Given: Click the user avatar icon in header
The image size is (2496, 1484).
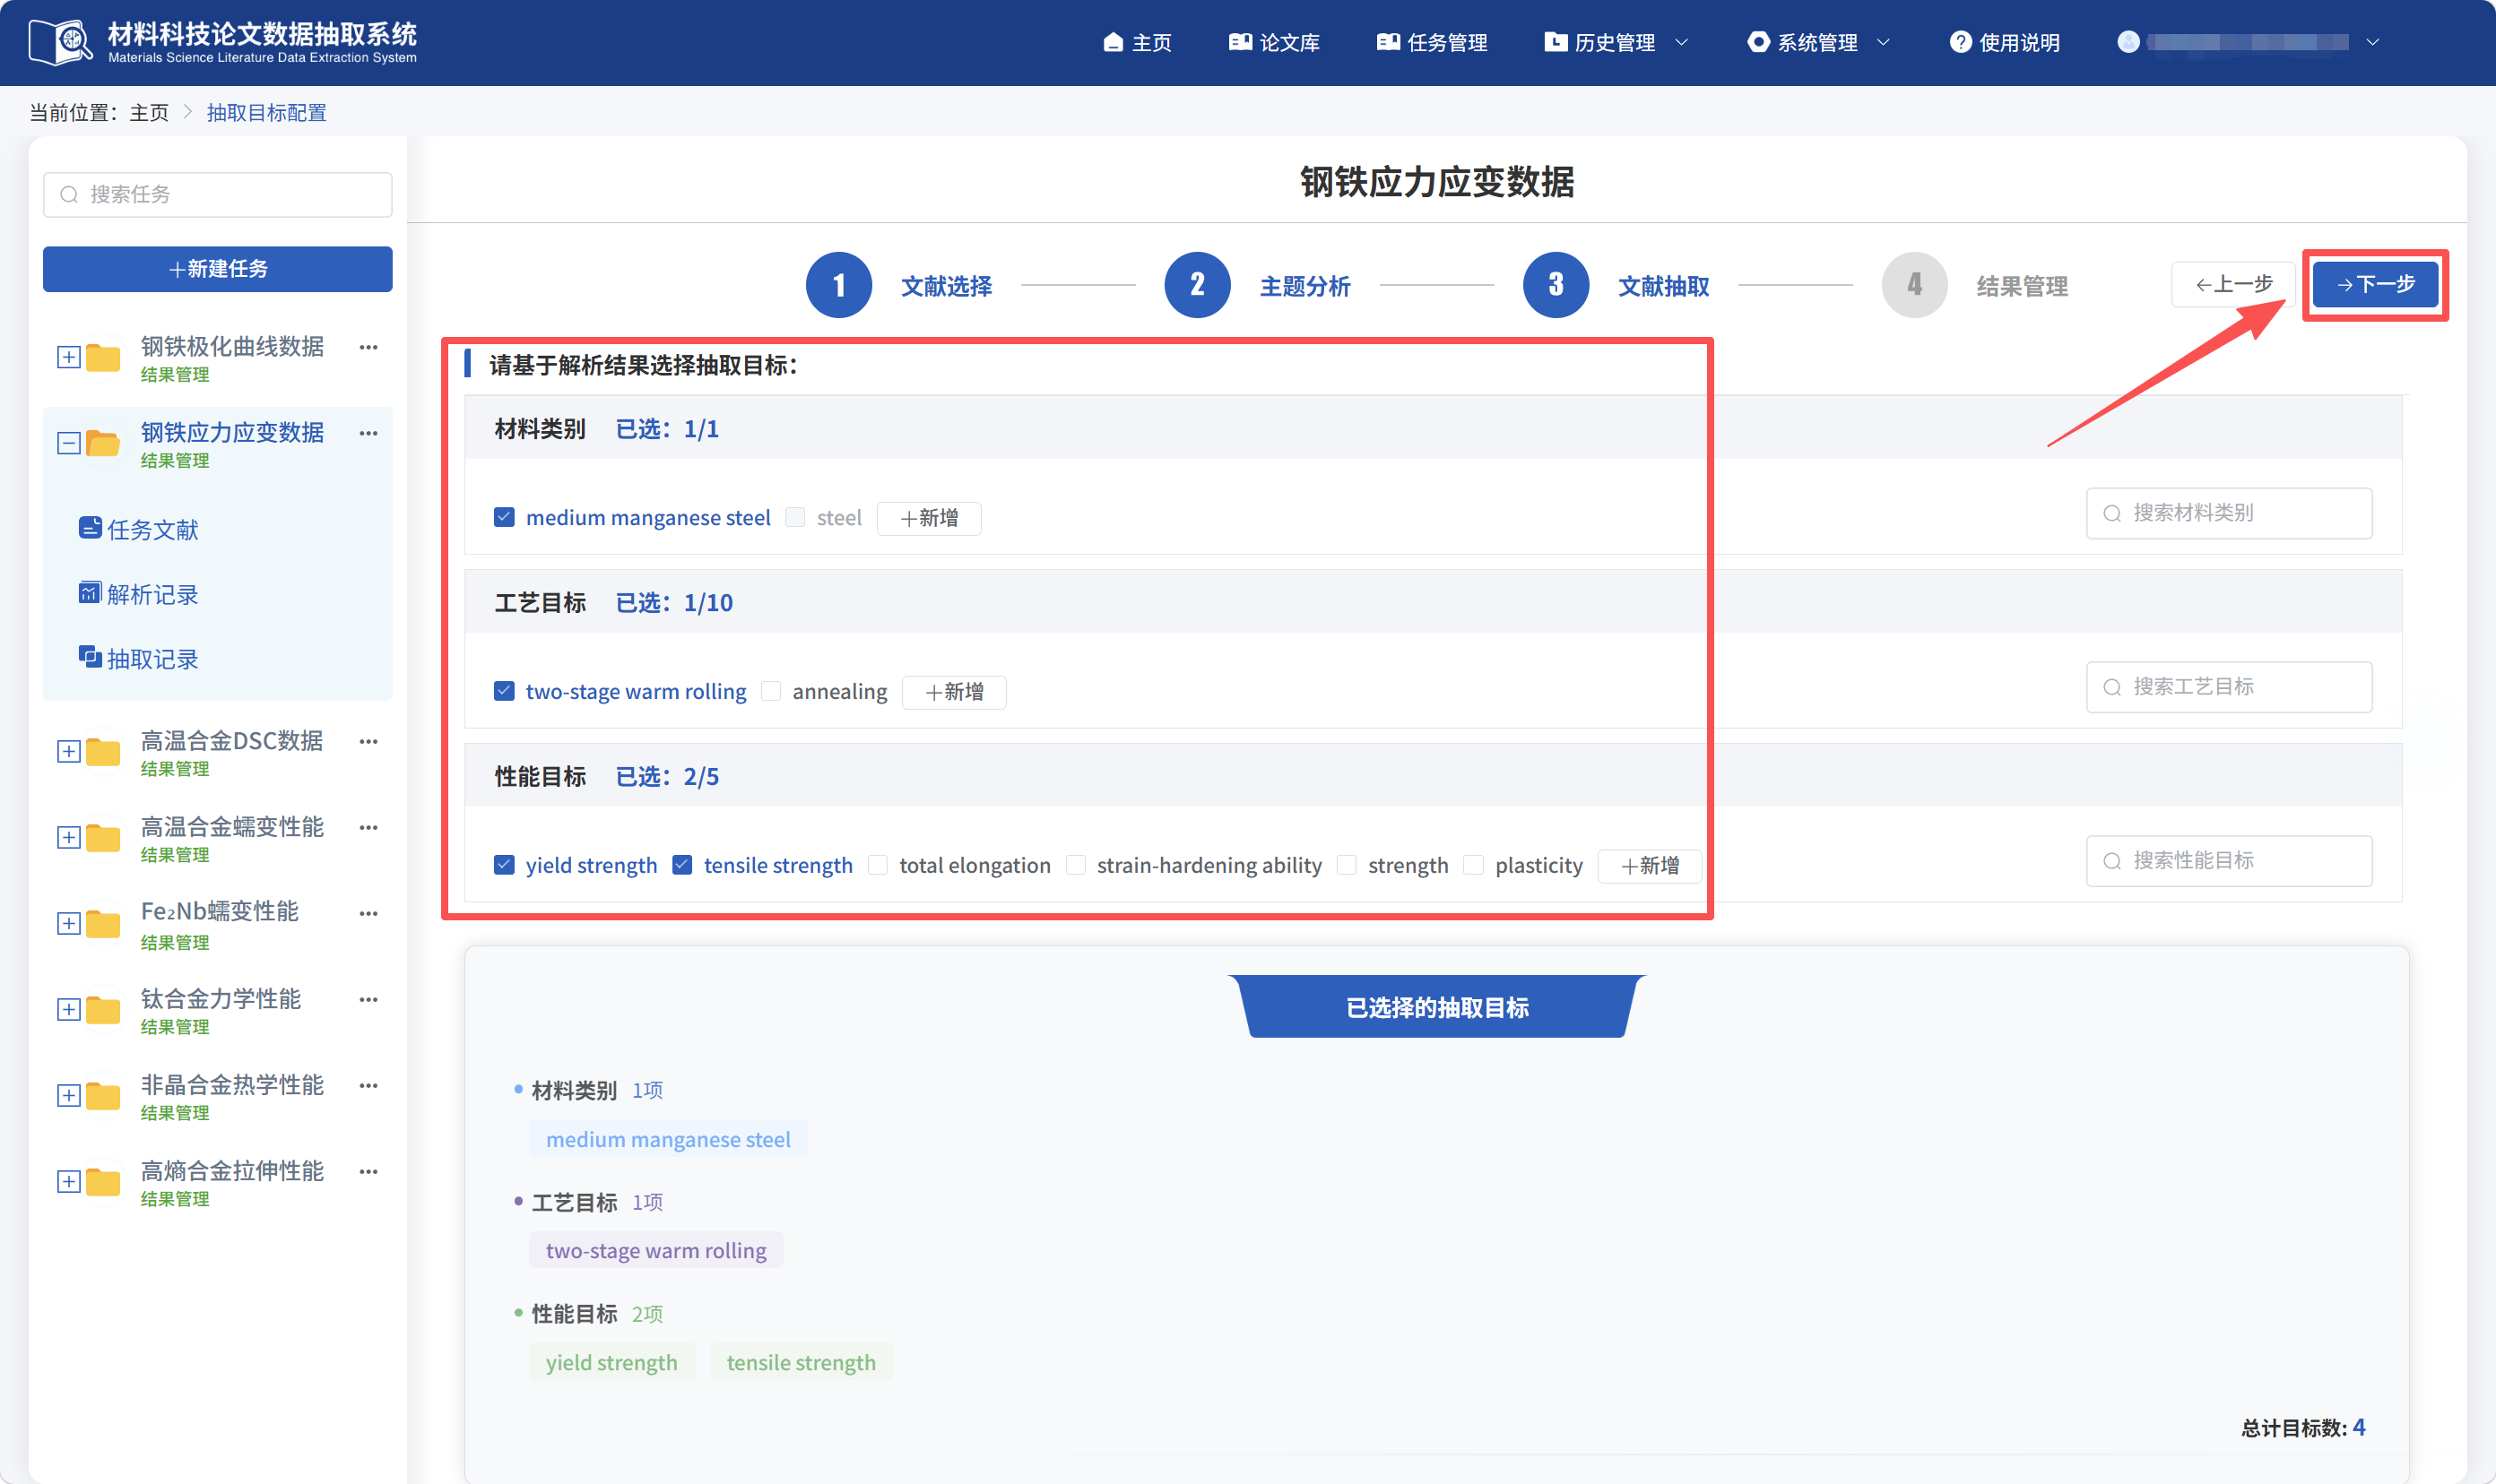Looking at the screenshot, I should pos(2128,41).
